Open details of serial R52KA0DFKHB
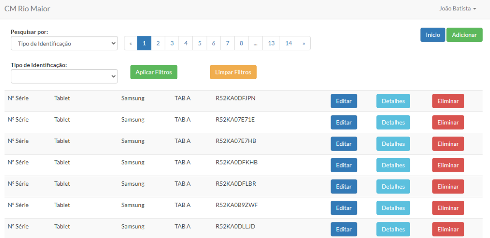Viewport: 490px width, 238px height. click(393, 165)
